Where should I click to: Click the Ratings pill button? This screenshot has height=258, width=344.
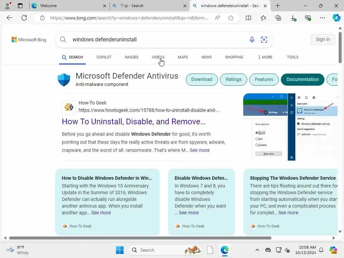point(233,79)
